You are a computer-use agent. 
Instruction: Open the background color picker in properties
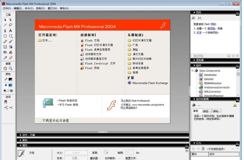click(106, 152)
